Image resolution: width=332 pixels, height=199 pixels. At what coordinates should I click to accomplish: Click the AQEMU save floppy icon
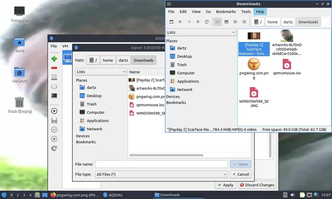click(x=54, y=120)
